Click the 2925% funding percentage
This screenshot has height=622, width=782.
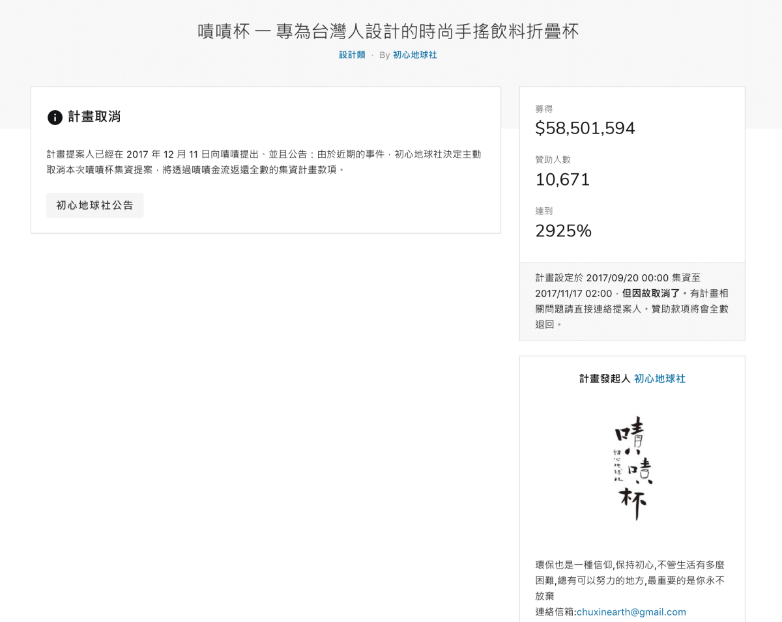(563, 231)
